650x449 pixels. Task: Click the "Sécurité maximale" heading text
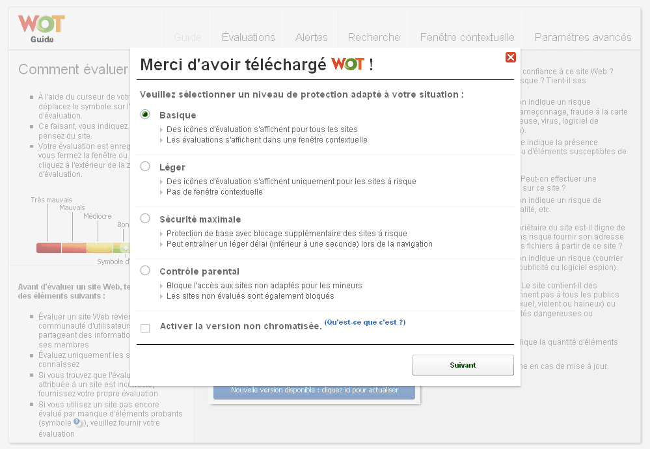[x=200, y=219]
